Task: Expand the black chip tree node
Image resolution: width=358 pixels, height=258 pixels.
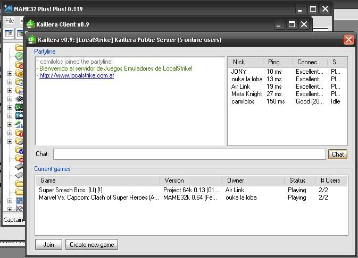Action: [x=10, y=99]
